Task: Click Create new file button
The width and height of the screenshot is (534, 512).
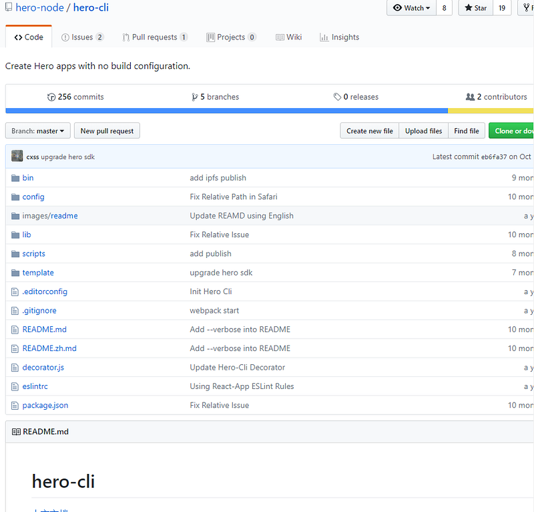Action: coord(370,130)
